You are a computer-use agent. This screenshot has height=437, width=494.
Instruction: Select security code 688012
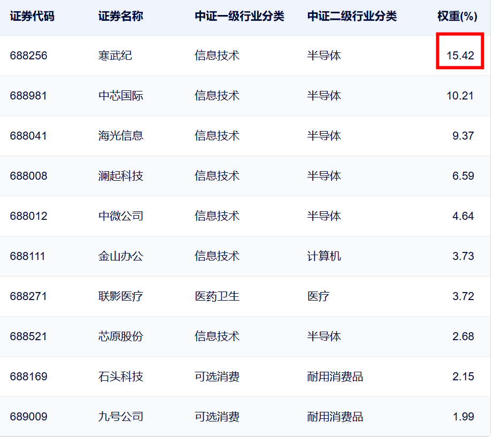click(28, 216)
